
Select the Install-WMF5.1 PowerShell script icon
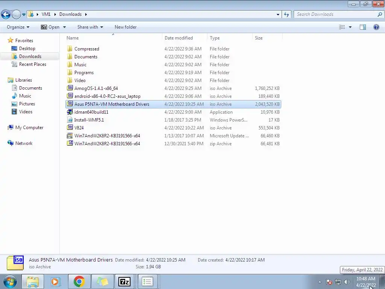pos(70,120)
